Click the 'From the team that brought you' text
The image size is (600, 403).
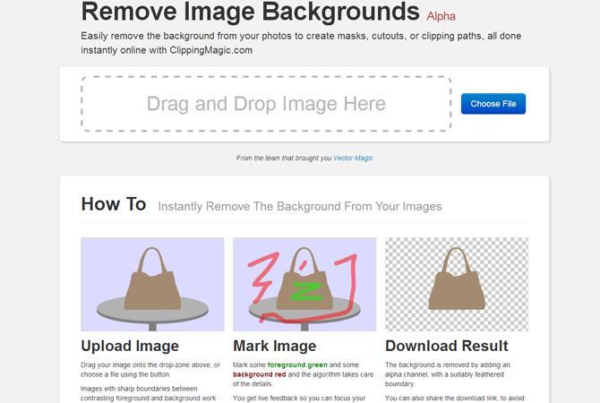click(x=283, y=159)
